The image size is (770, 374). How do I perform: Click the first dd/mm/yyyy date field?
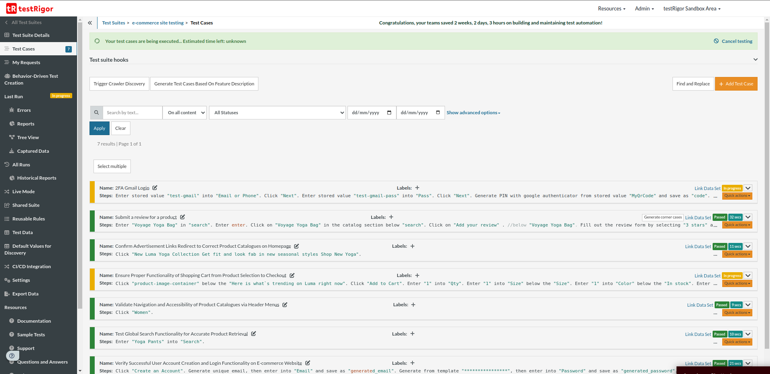click(x=372, y=113)
